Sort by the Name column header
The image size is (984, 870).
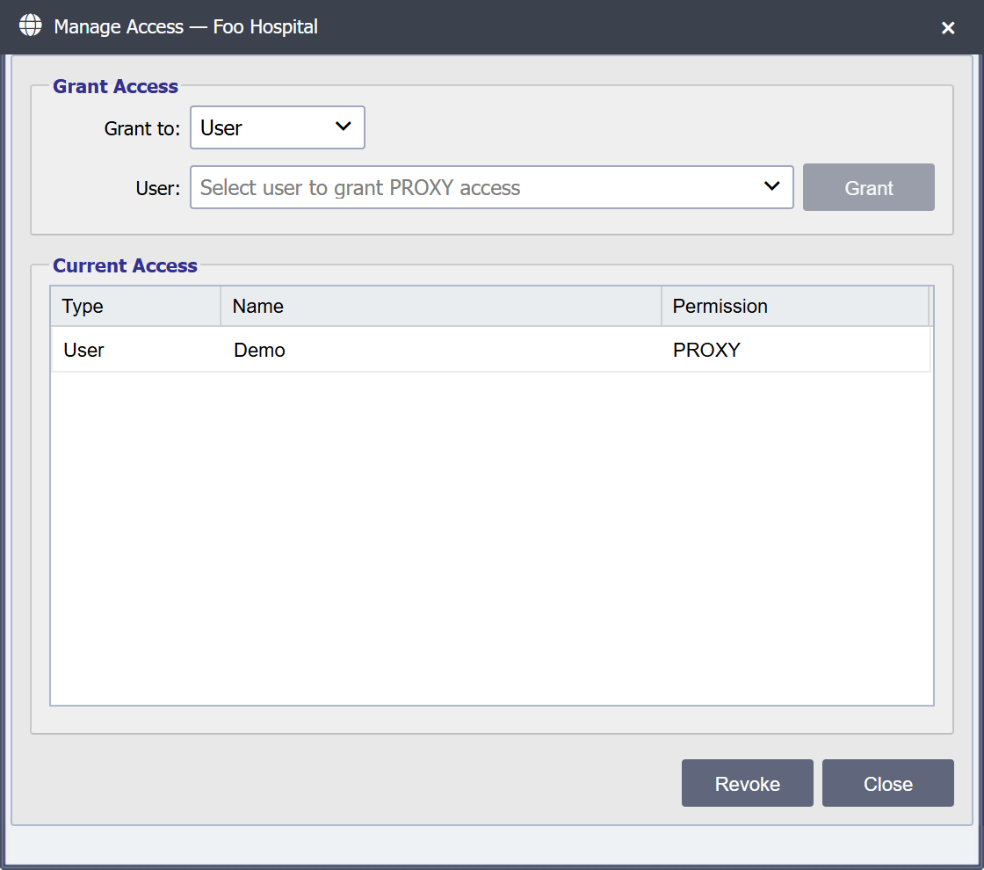click(x=440, y=306)
